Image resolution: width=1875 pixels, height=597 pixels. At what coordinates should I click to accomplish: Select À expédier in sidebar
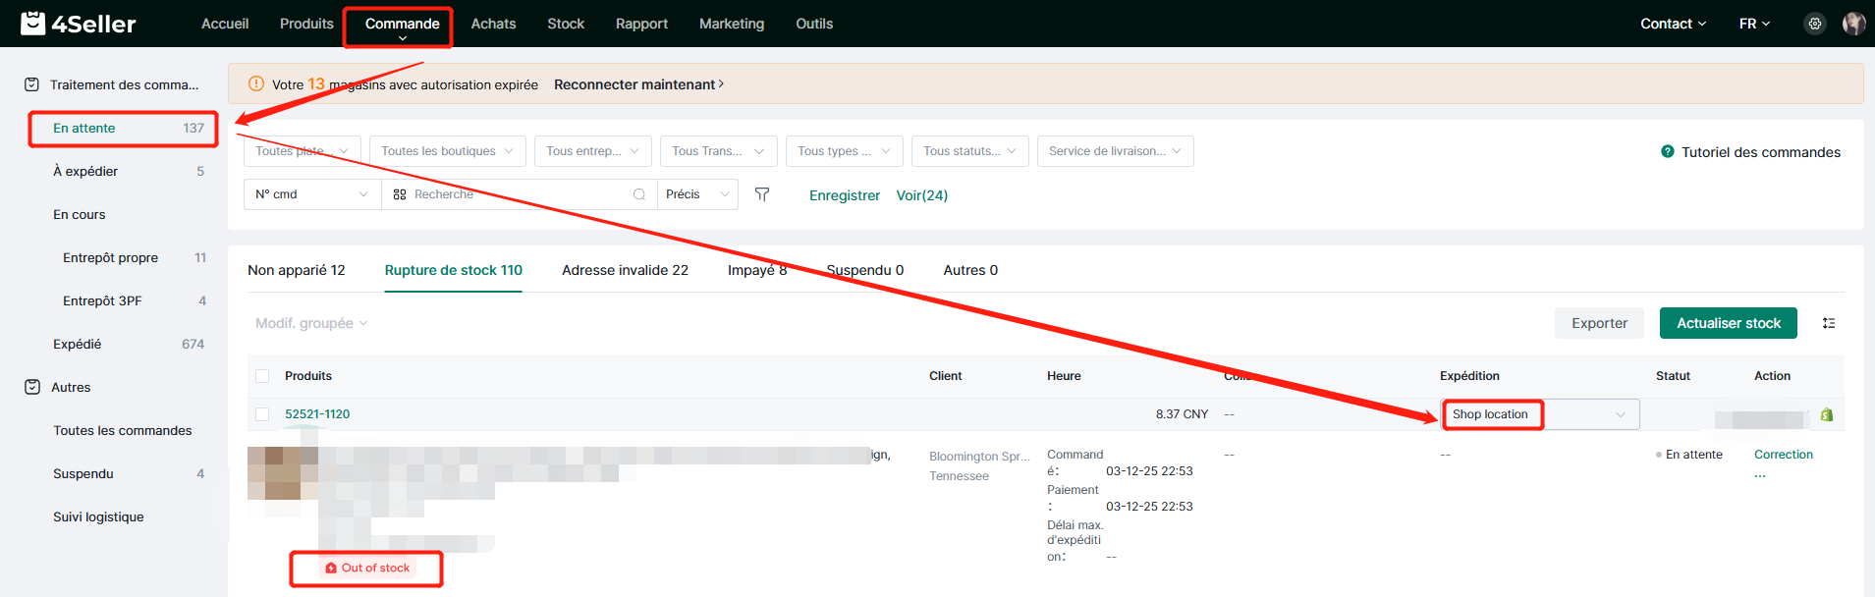[x=85, y=171]
